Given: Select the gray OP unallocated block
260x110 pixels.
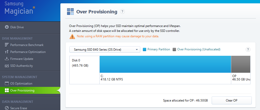Looking at the screenshot, I should [x=241, y=65].
